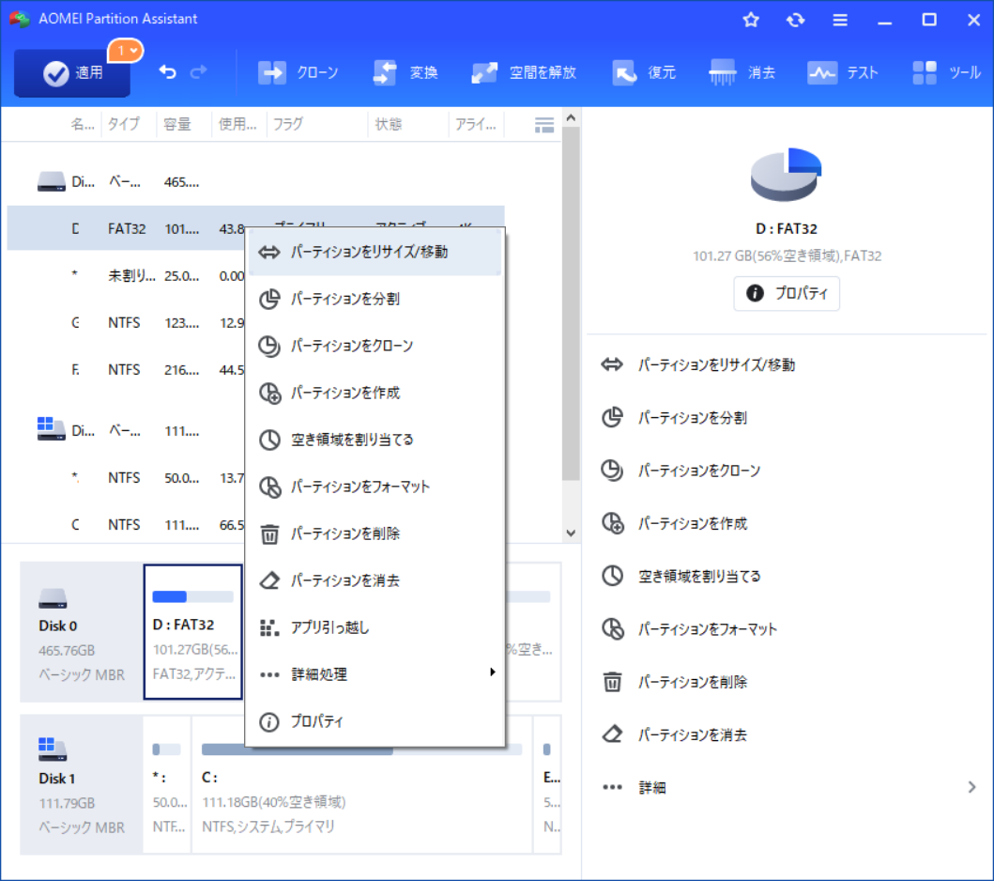The height and width of the screenshot is (881, 994).
Task: Select Resize/Move Partition in context menu
Action: (x=375, y=252)
